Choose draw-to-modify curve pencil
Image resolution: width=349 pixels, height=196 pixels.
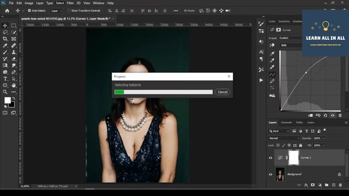pos(272,81)
